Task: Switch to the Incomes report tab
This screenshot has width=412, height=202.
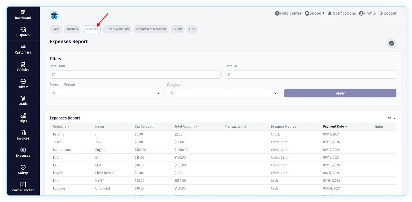Action: pyautogui.click(x=72, y=29)
